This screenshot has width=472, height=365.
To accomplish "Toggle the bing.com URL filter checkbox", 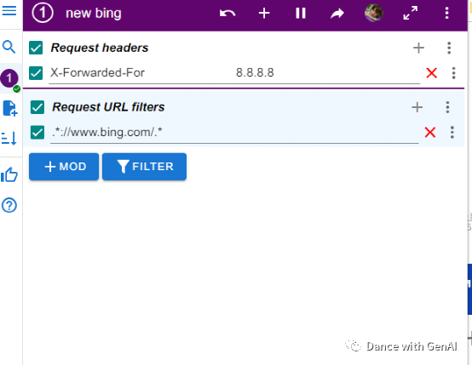I will [x=37, y=133].
